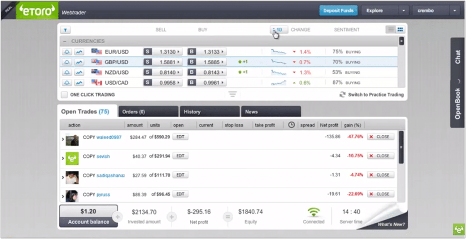Open the crembo account dropdown arrow
Screen dimensions: 466x239
(455, 11)
